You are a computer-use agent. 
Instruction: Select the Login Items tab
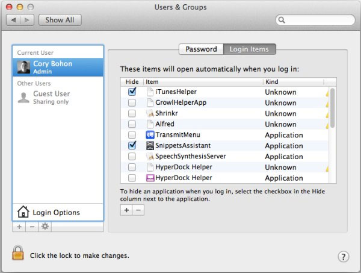(250, 49)
